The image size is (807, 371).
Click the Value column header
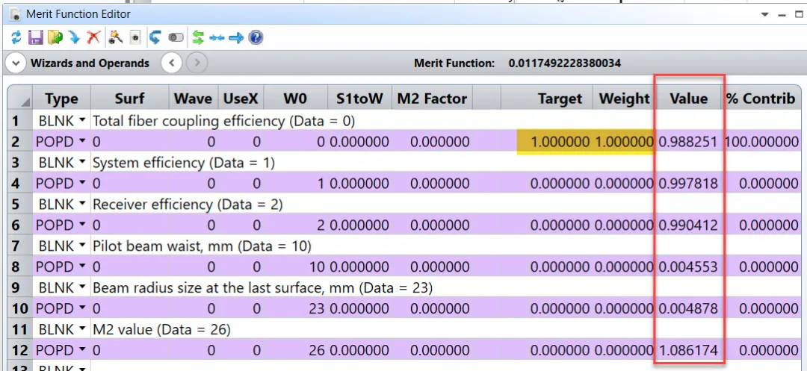pos(688,99)
